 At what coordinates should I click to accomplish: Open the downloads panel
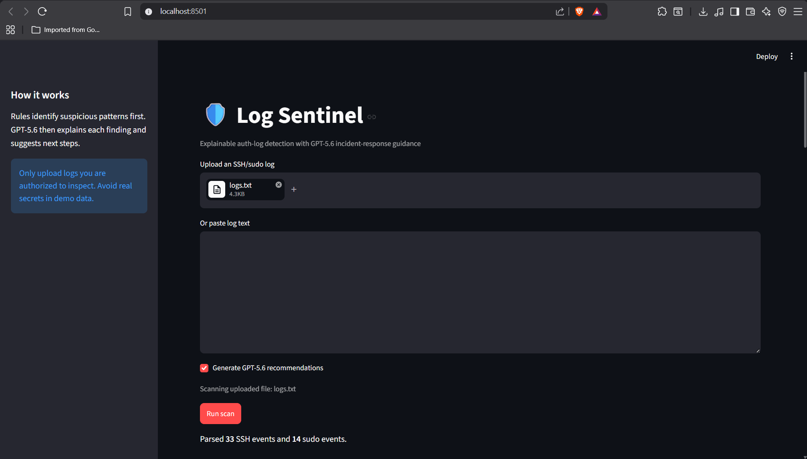pos(703,11)
